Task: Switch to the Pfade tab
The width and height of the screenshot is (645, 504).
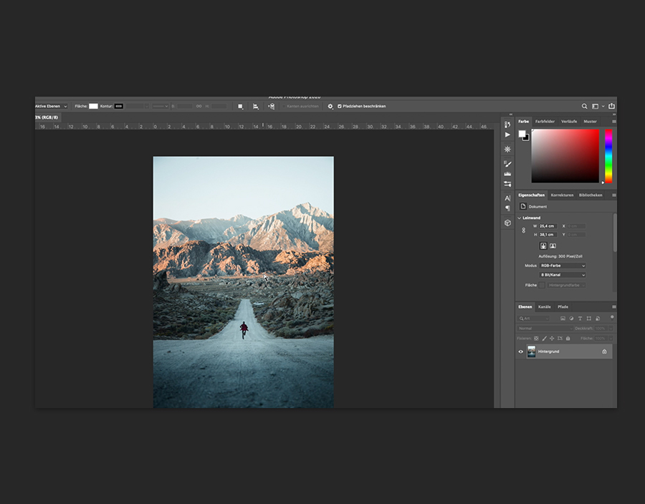Action: coord(563,307)
